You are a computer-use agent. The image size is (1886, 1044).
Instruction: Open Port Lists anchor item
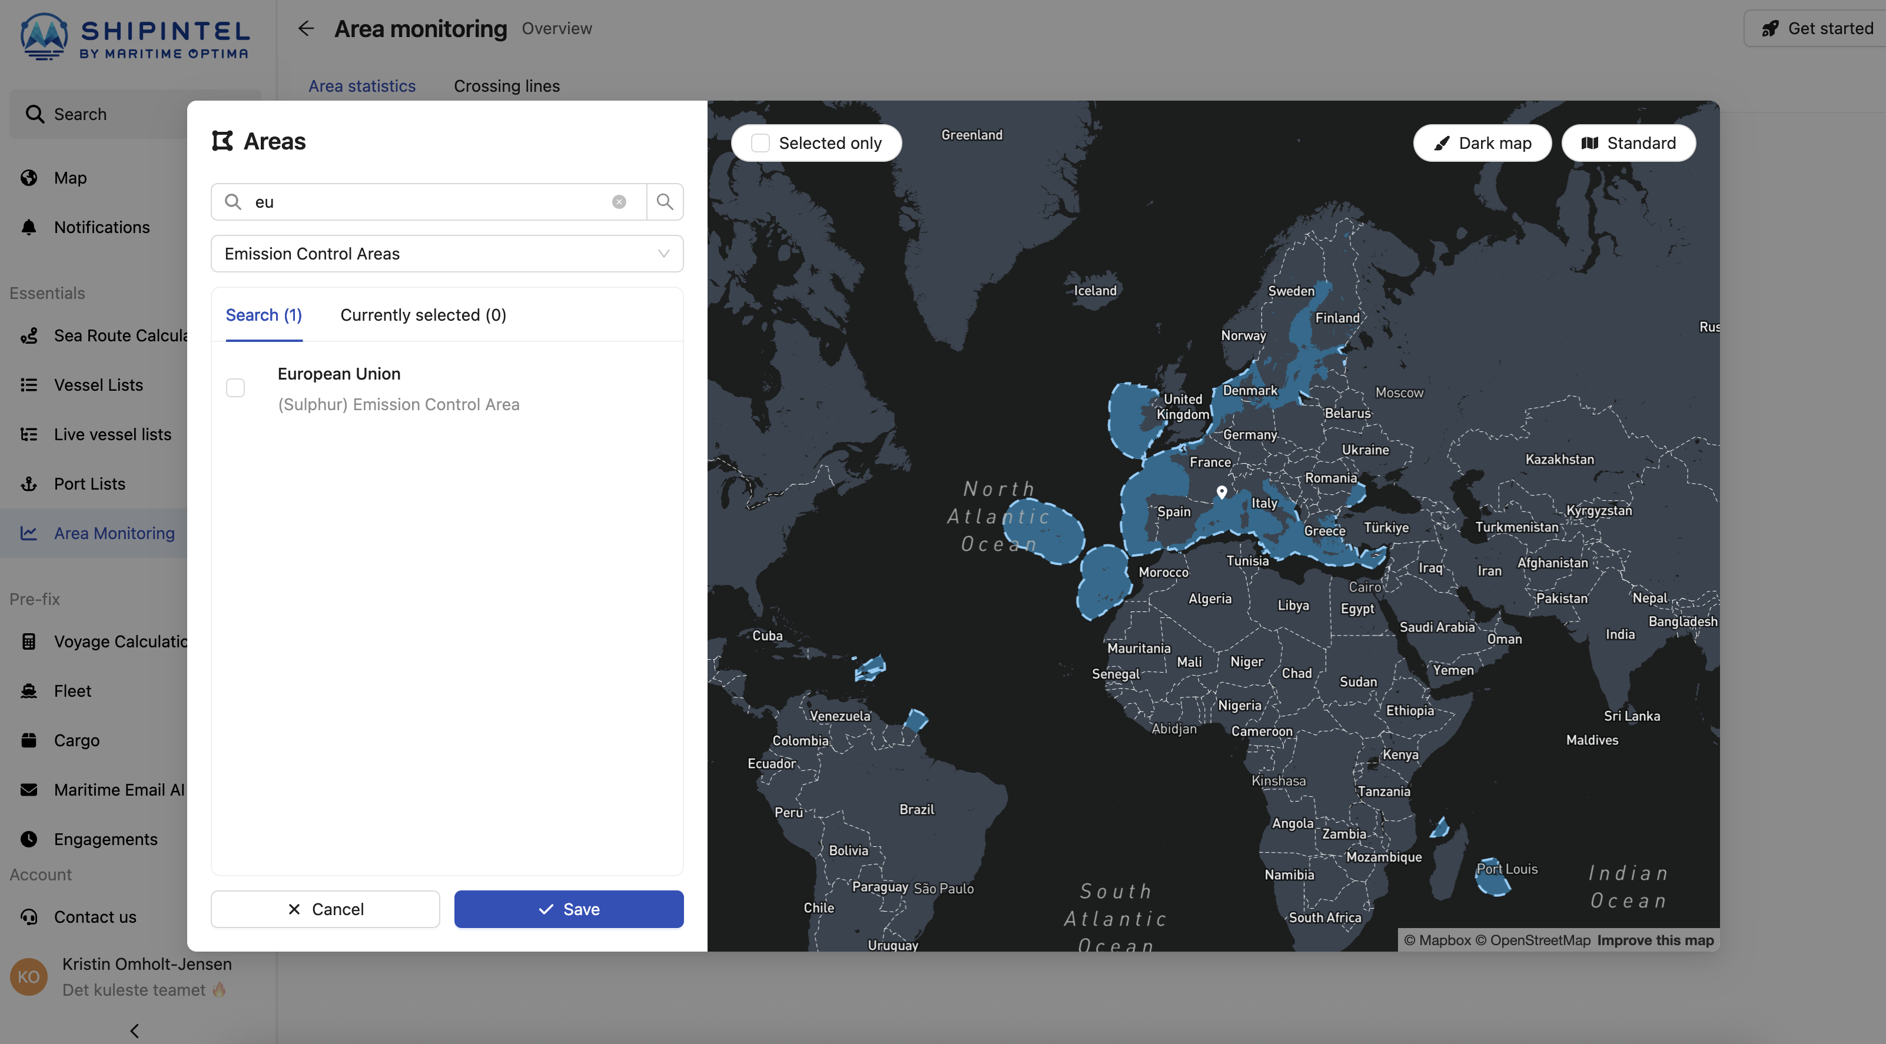89,484
